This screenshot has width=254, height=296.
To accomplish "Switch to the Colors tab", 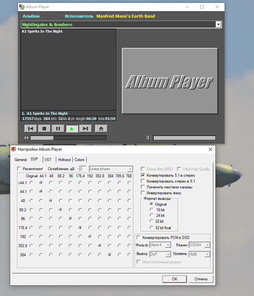I will point(79,160).
